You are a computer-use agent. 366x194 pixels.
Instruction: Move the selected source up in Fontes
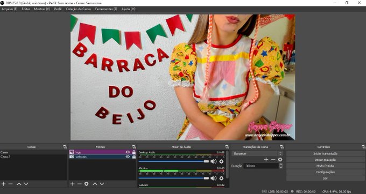(95, 184)
